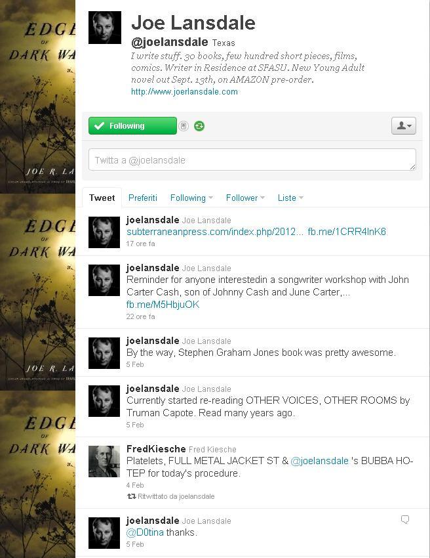Open the subterraneanpress.com link in first tweet
Screen dimensions: 430x558
[x=215, y=232]
